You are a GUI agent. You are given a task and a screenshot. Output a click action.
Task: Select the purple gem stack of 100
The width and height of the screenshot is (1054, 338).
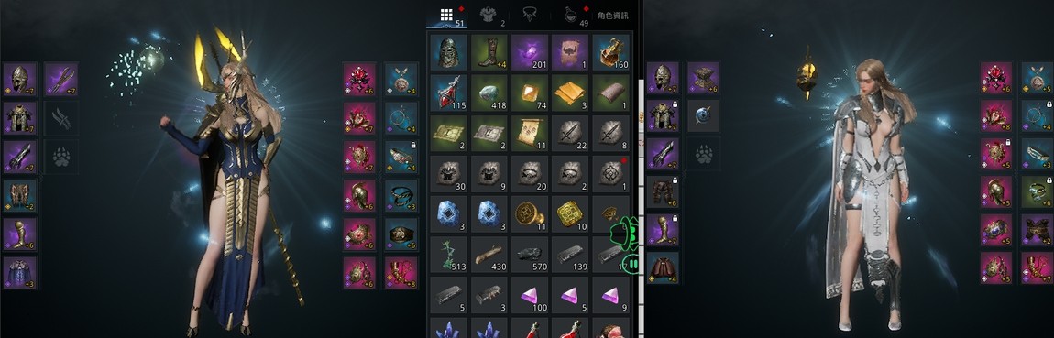(529, 294)
